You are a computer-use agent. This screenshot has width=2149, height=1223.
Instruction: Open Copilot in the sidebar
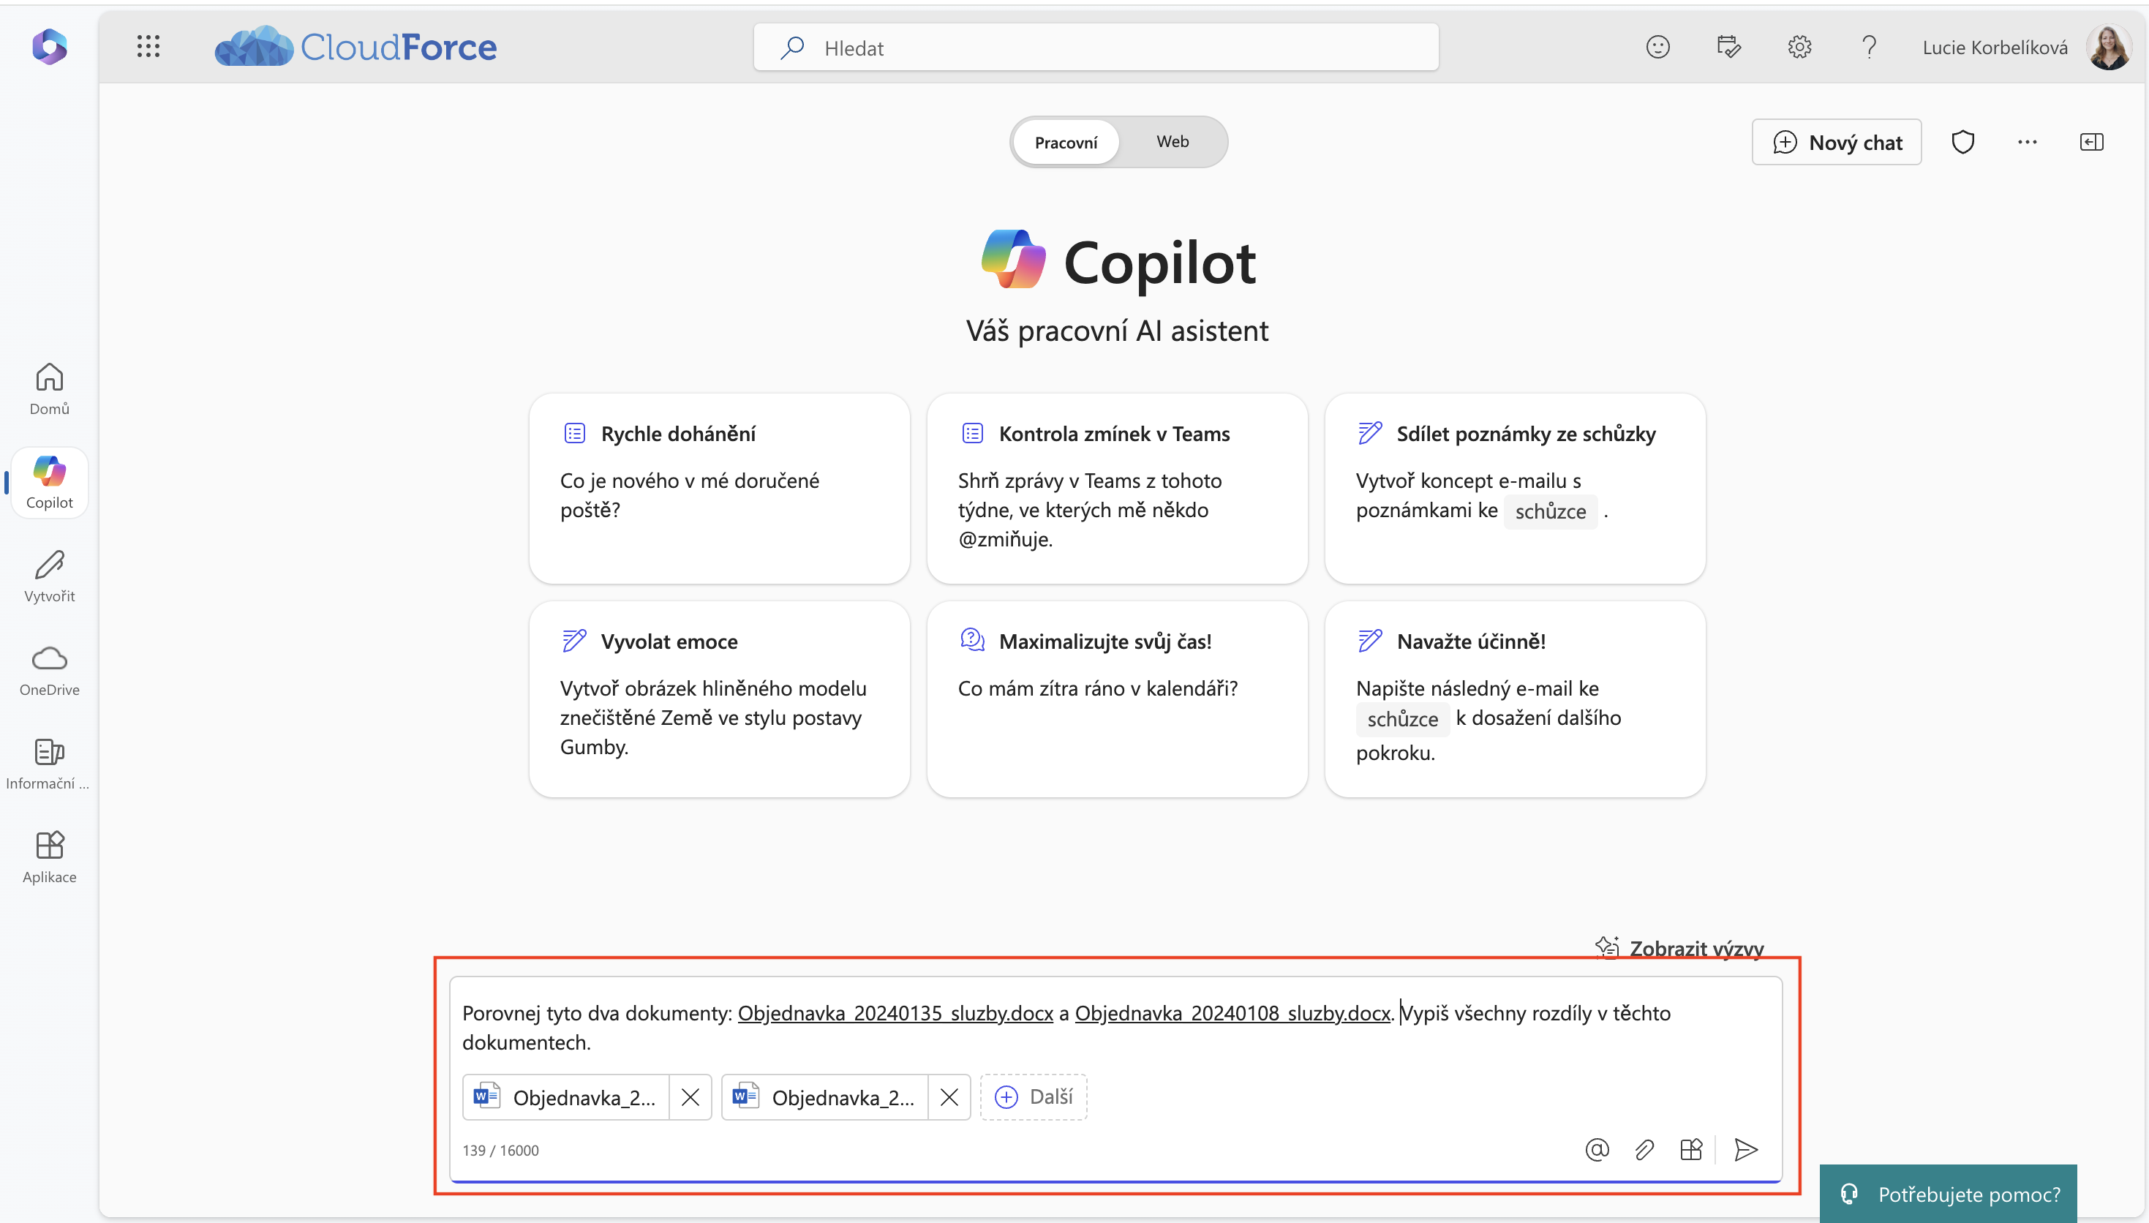pyautogui.click(x=50, y=482)
